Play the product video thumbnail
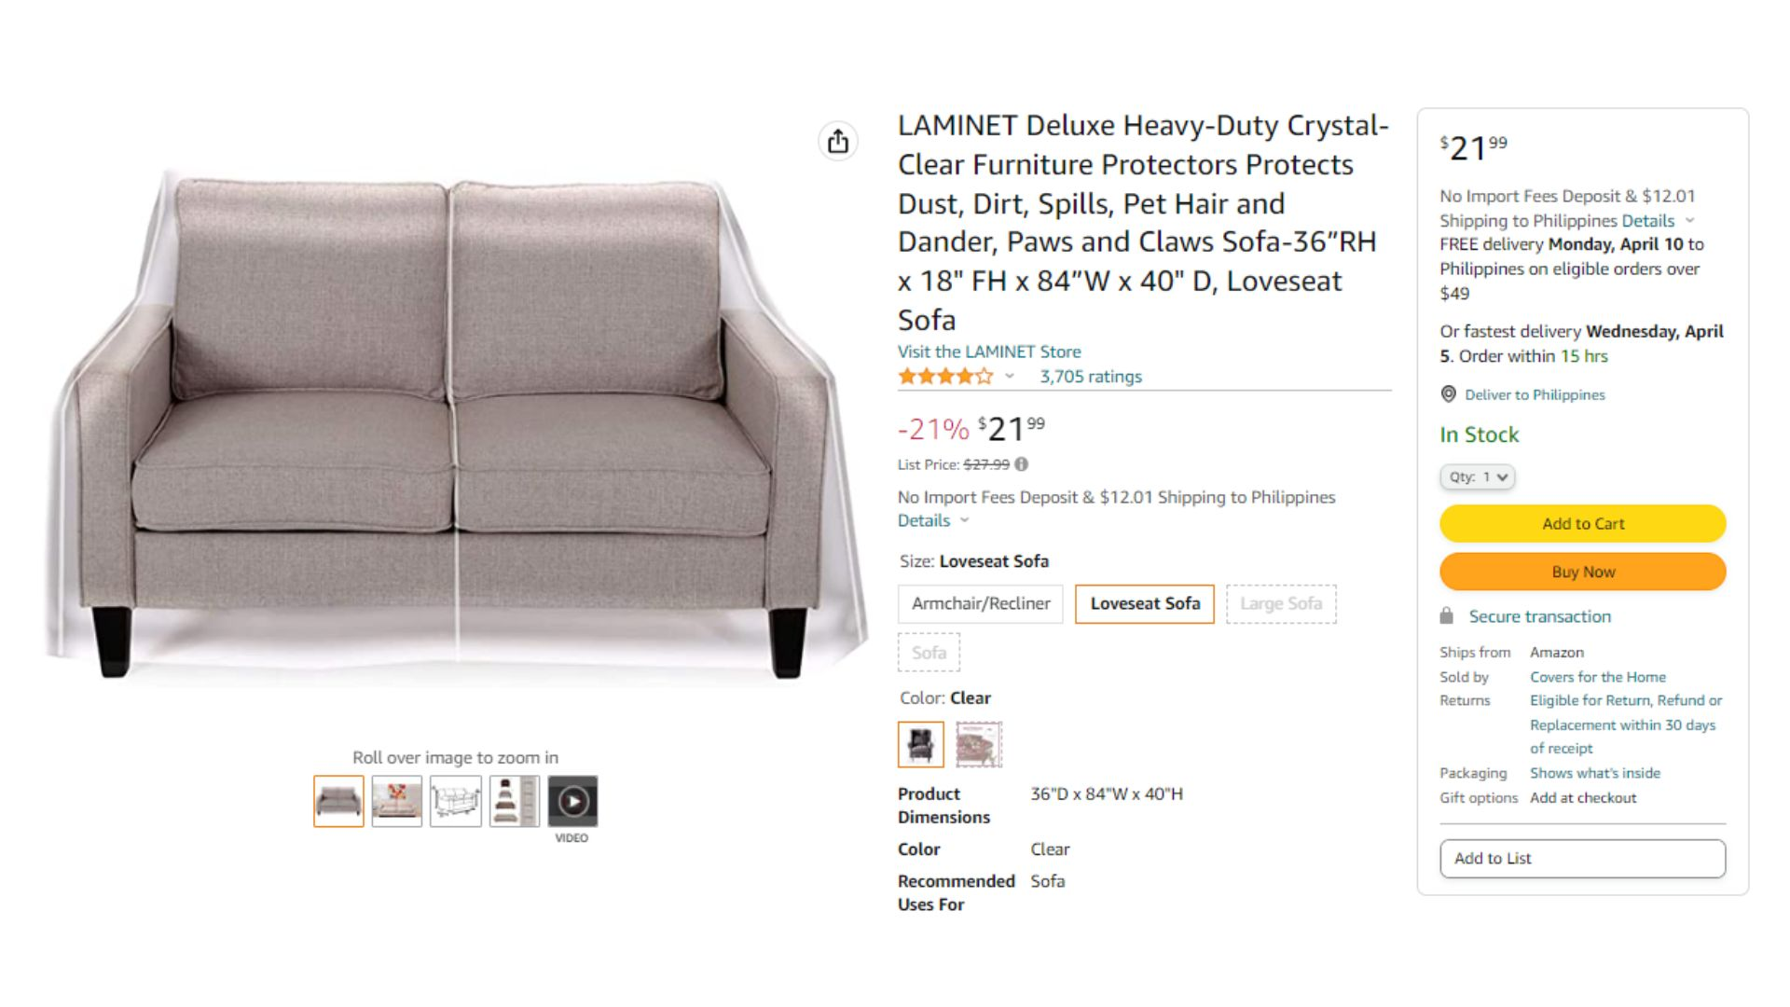This screenshot has width=1790, height=1007. pos(572,801)
